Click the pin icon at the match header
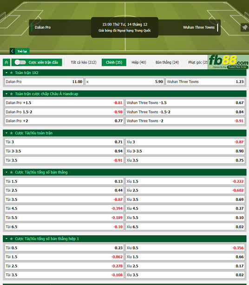Screen dimensions: 249x285 pos(245,27)
